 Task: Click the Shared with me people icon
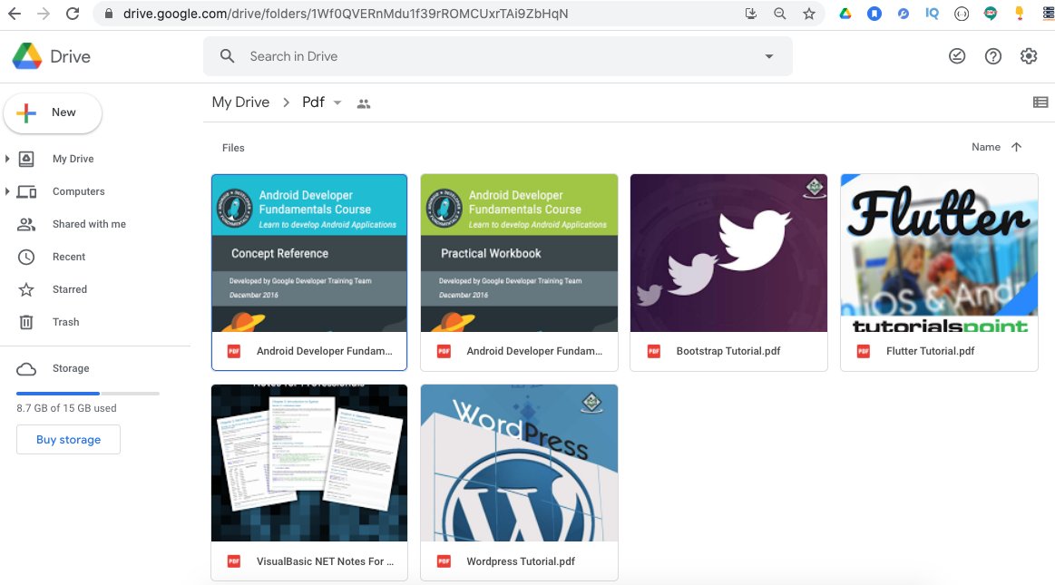(x=25, y=224)
